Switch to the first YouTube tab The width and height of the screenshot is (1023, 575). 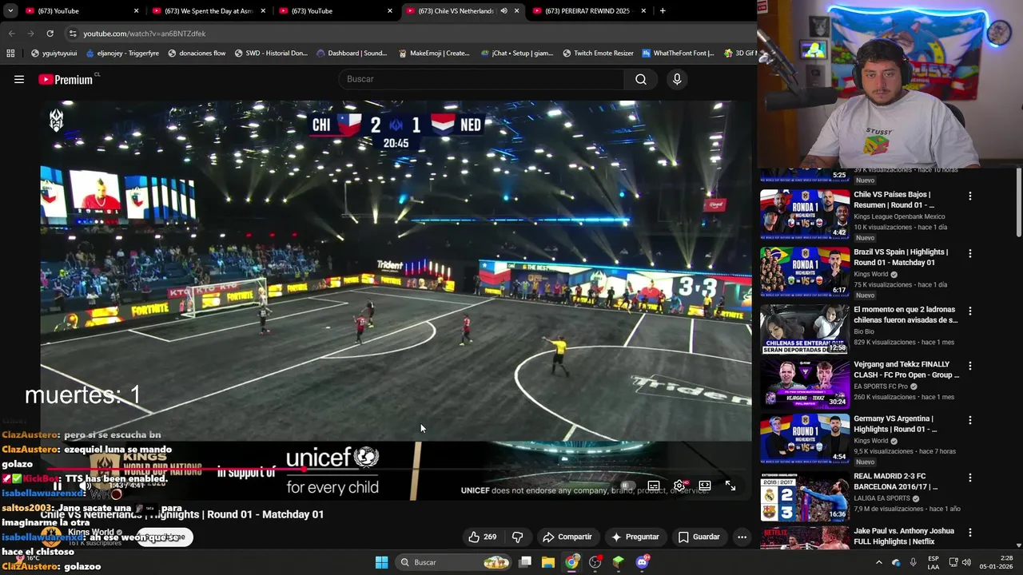[80, 11]
